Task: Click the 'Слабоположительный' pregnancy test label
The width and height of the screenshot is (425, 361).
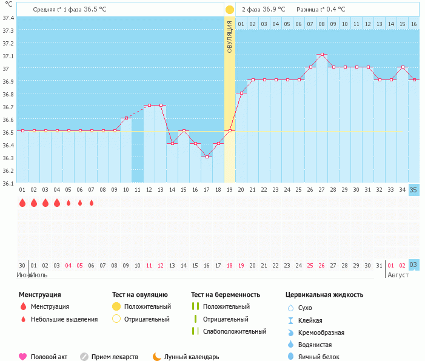Action: coord(235,331)
